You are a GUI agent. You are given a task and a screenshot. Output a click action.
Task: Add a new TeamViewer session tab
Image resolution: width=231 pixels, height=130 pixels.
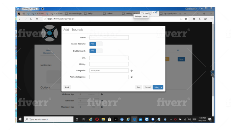[x=42, y=9]
